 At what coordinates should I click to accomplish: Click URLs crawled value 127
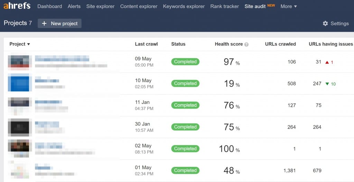292,105
